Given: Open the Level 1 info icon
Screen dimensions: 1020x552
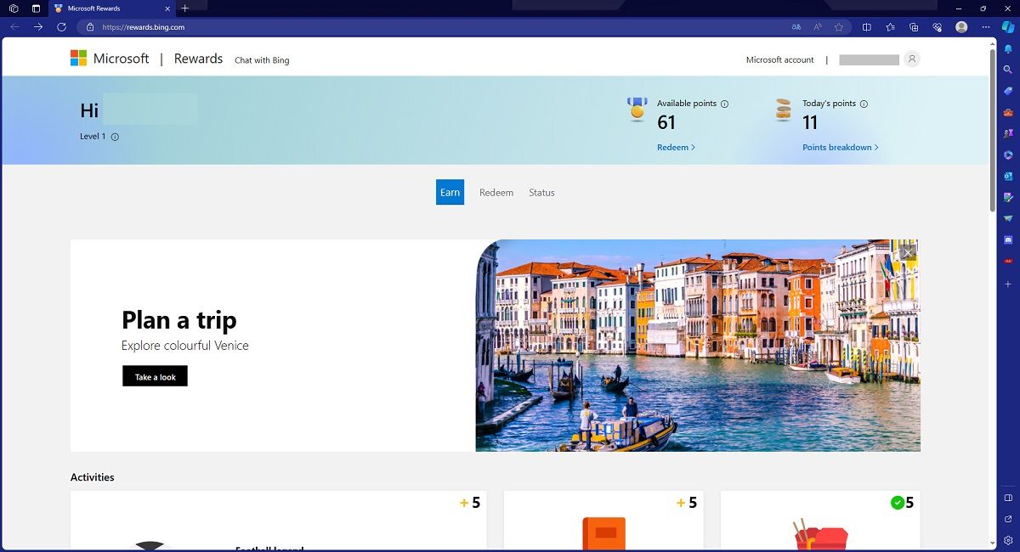Looking at the screenshot, I should tap(114, 136).
